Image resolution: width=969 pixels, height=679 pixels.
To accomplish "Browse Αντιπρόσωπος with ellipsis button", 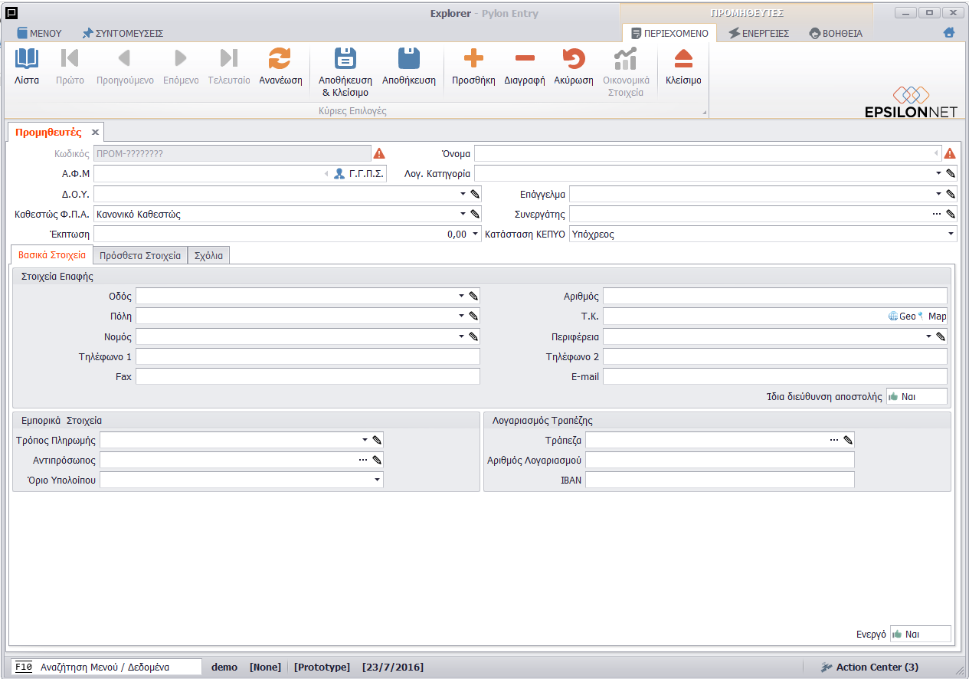I will coord(363,460).
